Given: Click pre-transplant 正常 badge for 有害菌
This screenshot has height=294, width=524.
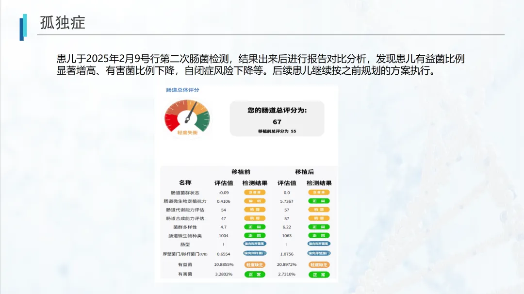Looking at the screenshot, I should (255, 274).
